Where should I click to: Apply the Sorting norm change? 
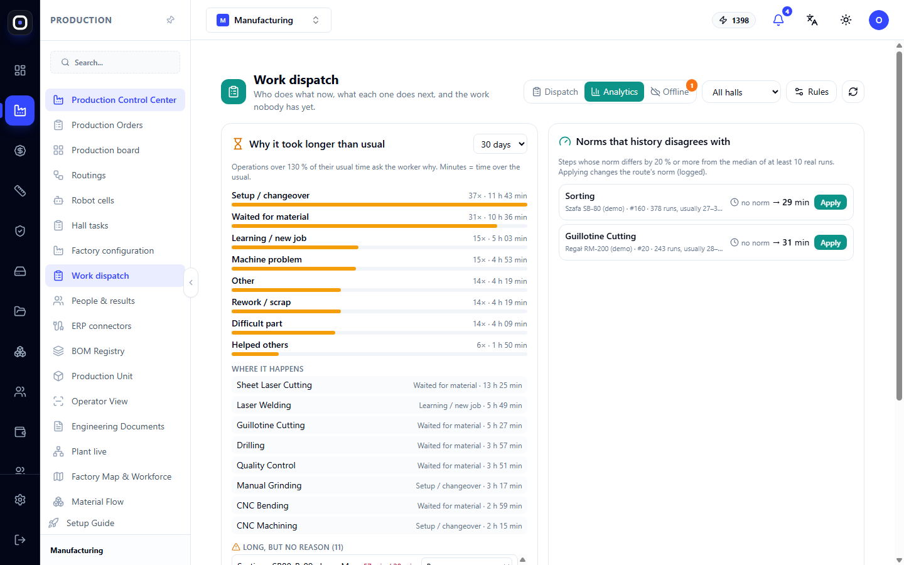point(830,203)
